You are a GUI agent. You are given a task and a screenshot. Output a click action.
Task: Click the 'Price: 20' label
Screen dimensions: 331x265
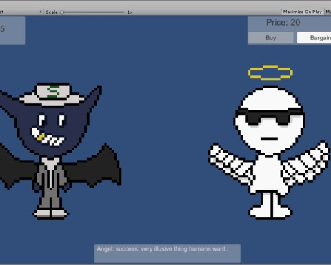tap(283, 22)
